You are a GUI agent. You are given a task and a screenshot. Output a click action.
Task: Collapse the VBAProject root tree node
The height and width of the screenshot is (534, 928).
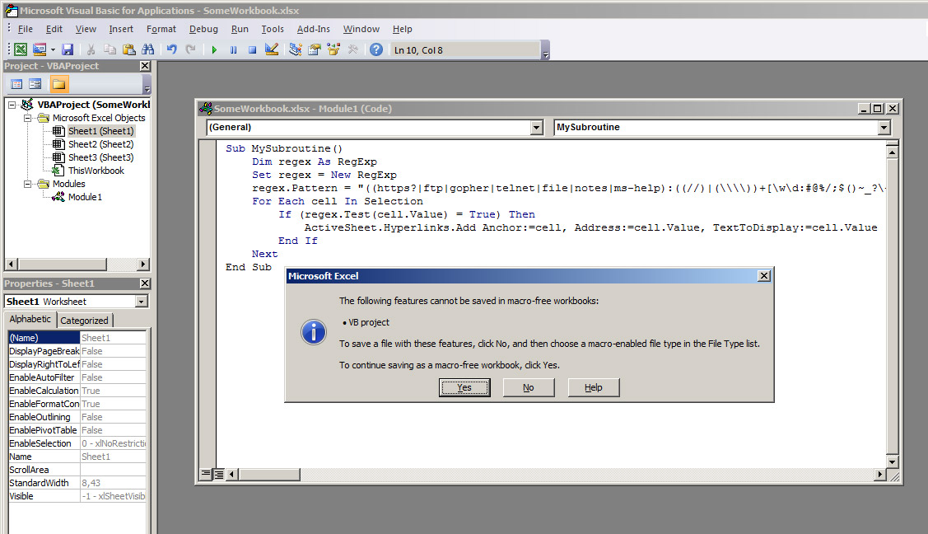pyautogui.click(x=12, y=105)
